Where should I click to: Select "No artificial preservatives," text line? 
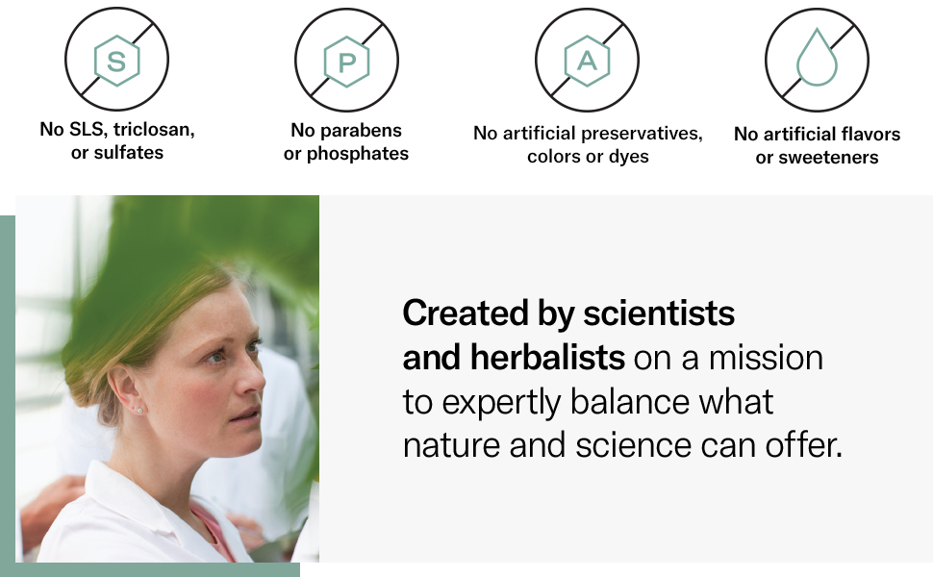(588, 133)
